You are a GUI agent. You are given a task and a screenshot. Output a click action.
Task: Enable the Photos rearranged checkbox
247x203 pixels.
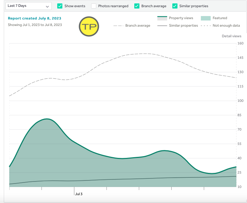tap(94, 6)
